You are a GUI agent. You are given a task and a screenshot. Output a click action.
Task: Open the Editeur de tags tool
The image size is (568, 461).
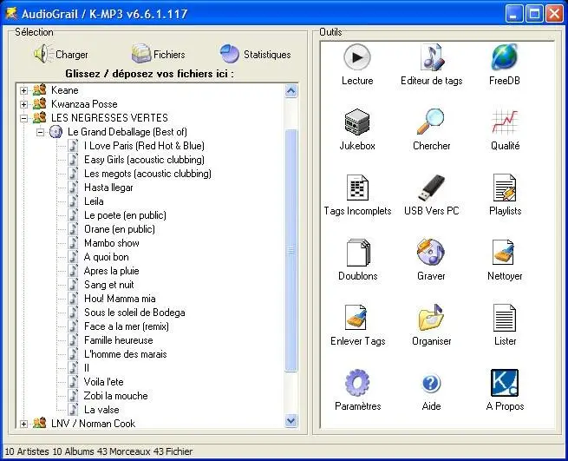(x=432, y=64)
